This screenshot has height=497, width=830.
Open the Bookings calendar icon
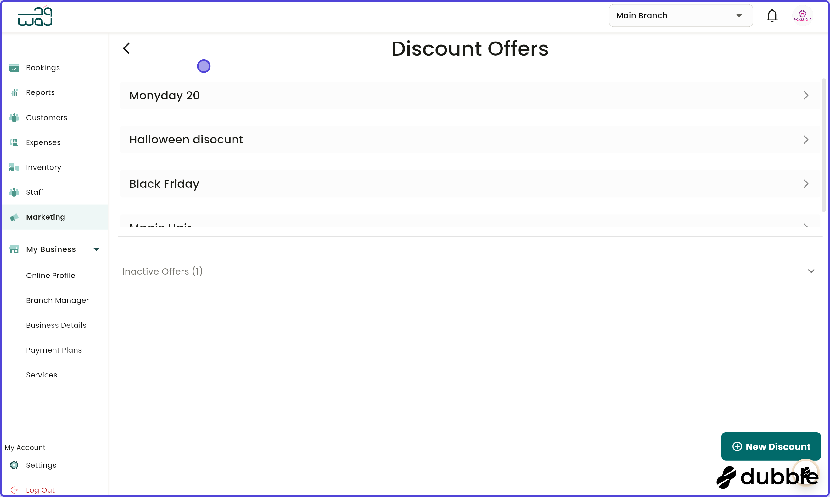[x=14, y=68]
